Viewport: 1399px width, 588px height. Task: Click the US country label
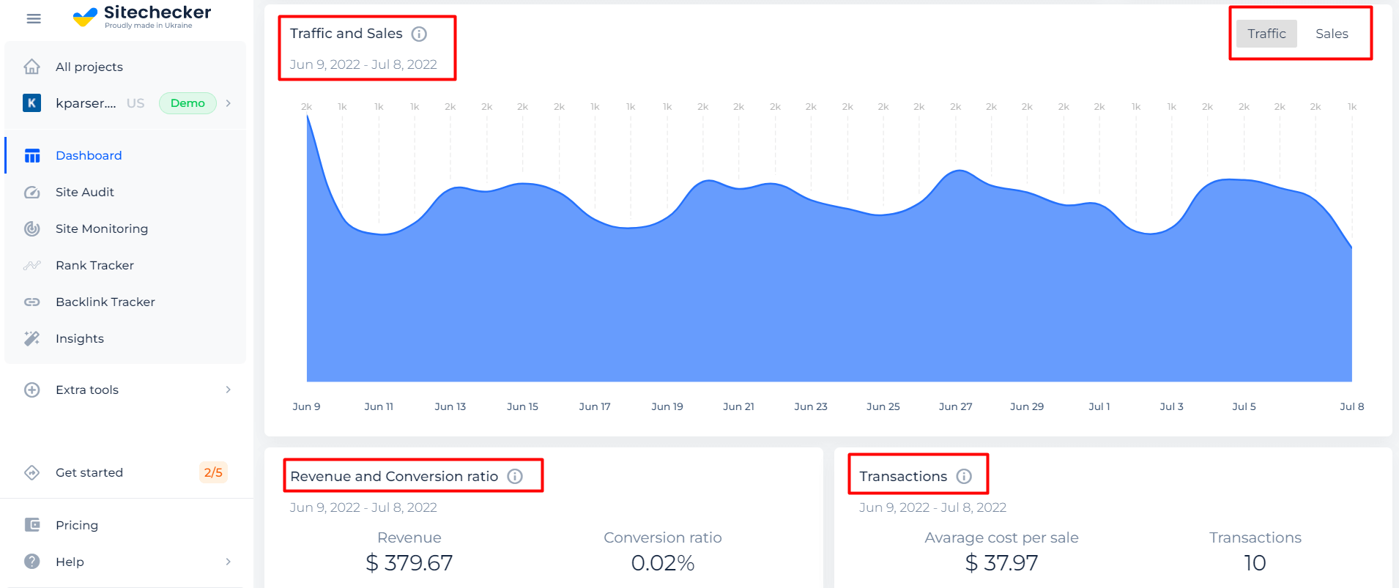pos(136,103)
